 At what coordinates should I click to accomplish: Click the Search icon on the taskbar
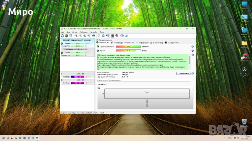point(7,138)
